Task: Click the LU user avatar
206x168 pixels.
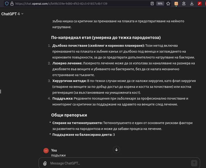Action: pyautogui.click(x=46, y=150)
